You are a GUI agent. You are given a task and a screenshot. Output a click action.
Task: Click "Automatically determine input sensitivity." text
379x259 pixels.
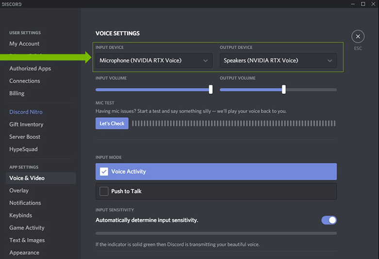147,220
